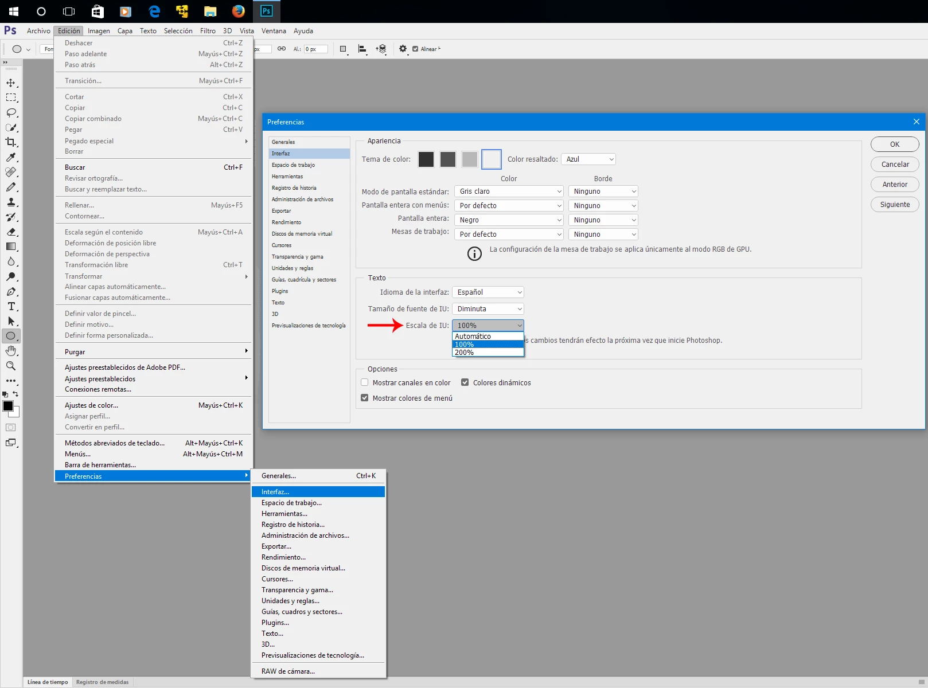This screenshot has height=688, width=928.
Task: Select the Rectangular Marquee tool
Action: 11,98
